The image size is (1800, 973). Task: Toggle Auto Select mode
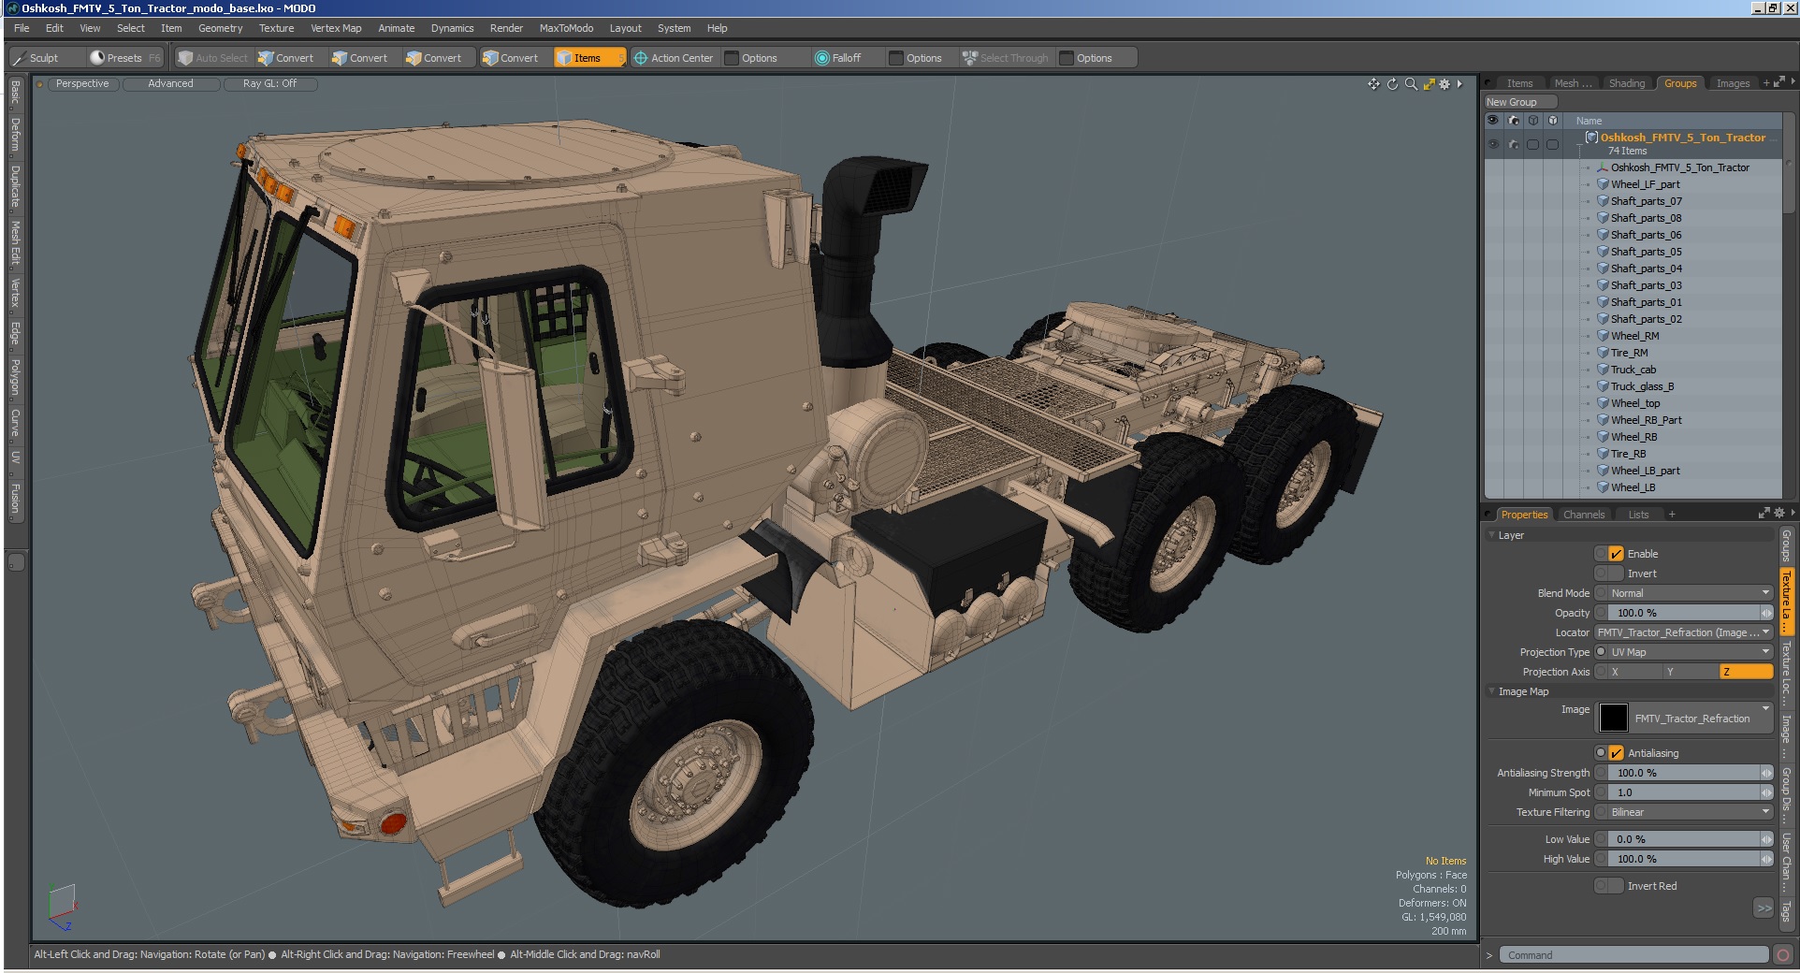click(213, 58)
